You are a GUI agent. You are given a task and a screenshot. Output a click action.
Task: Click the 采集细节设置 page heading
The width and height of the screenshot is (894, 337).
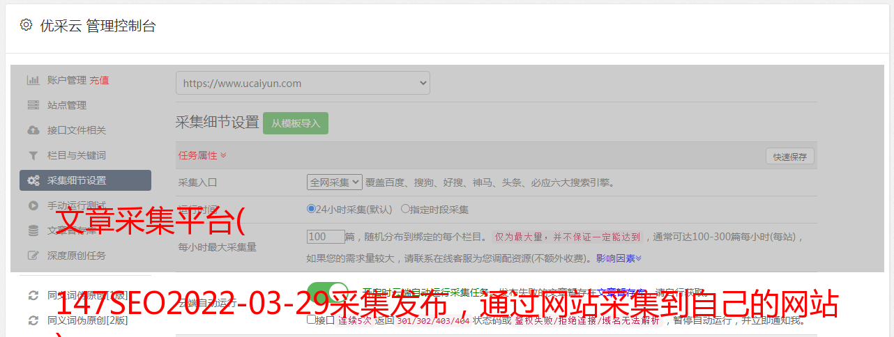(x=218, y=123)
